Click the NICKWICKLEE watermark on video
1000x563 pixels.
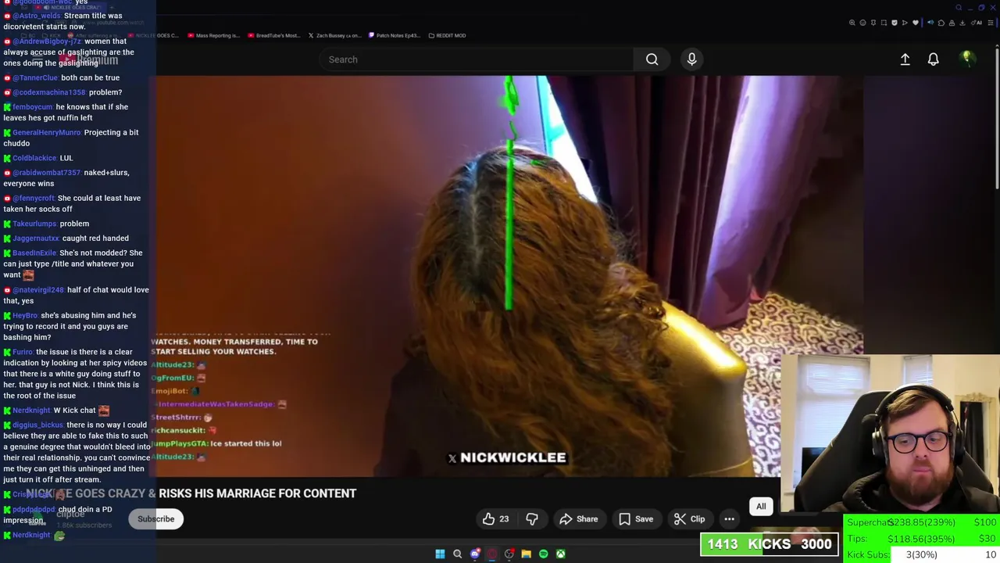click(506, 458)
